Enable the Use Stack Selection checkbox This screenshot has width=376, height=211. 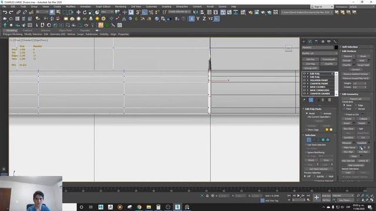(306, 145)
